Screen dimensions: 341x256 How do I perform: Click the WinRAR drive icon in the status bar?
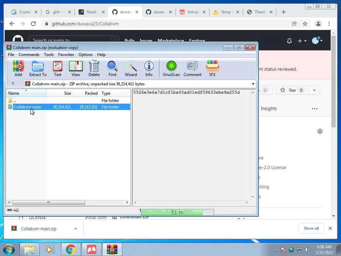[10, 210]
